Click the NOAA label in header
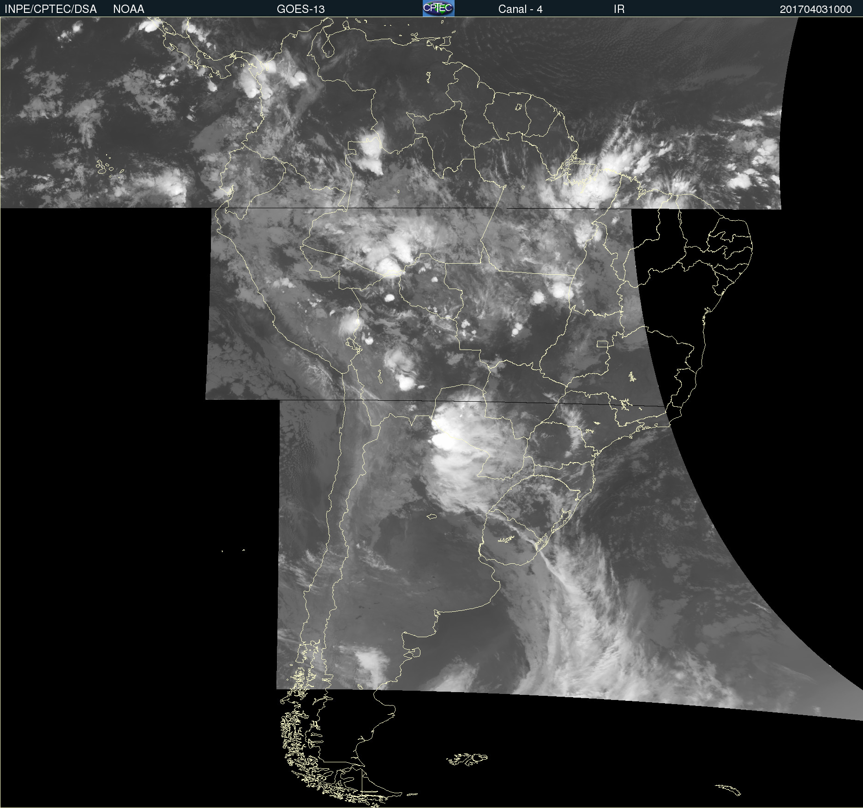This screenshot has height=808, width=863. click(129, 9)
